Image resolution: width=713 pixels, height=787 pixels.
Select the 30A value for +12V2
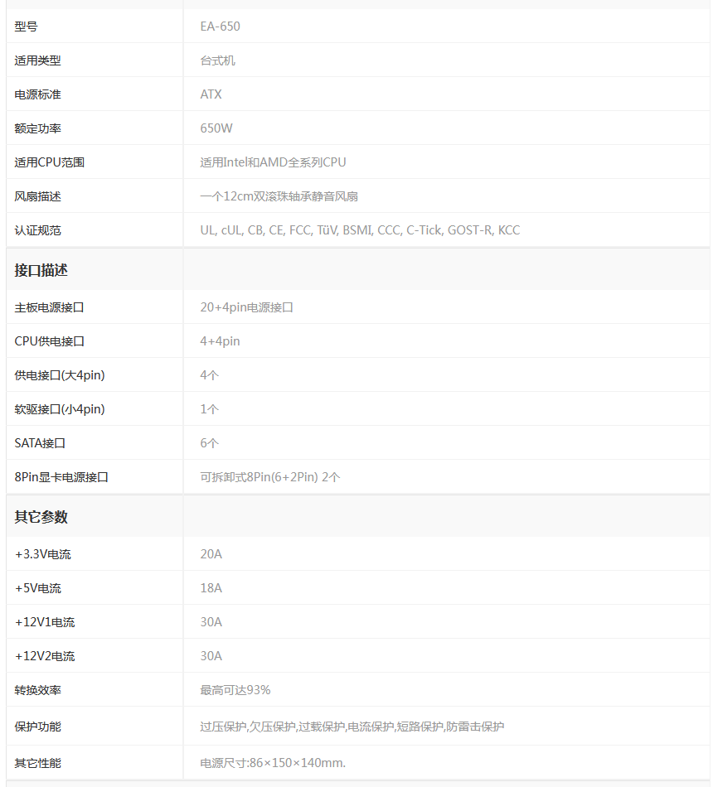(211, 656)
